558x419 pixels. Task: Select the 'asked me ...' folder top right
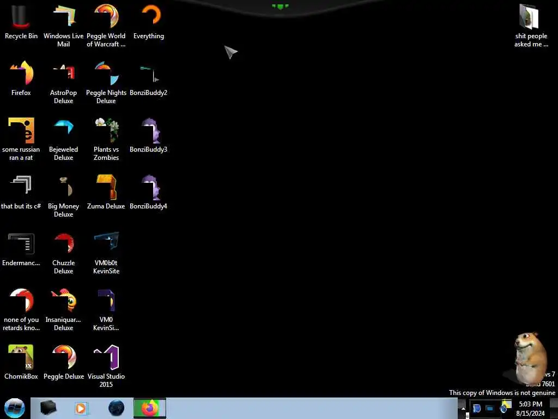[531, 25]
